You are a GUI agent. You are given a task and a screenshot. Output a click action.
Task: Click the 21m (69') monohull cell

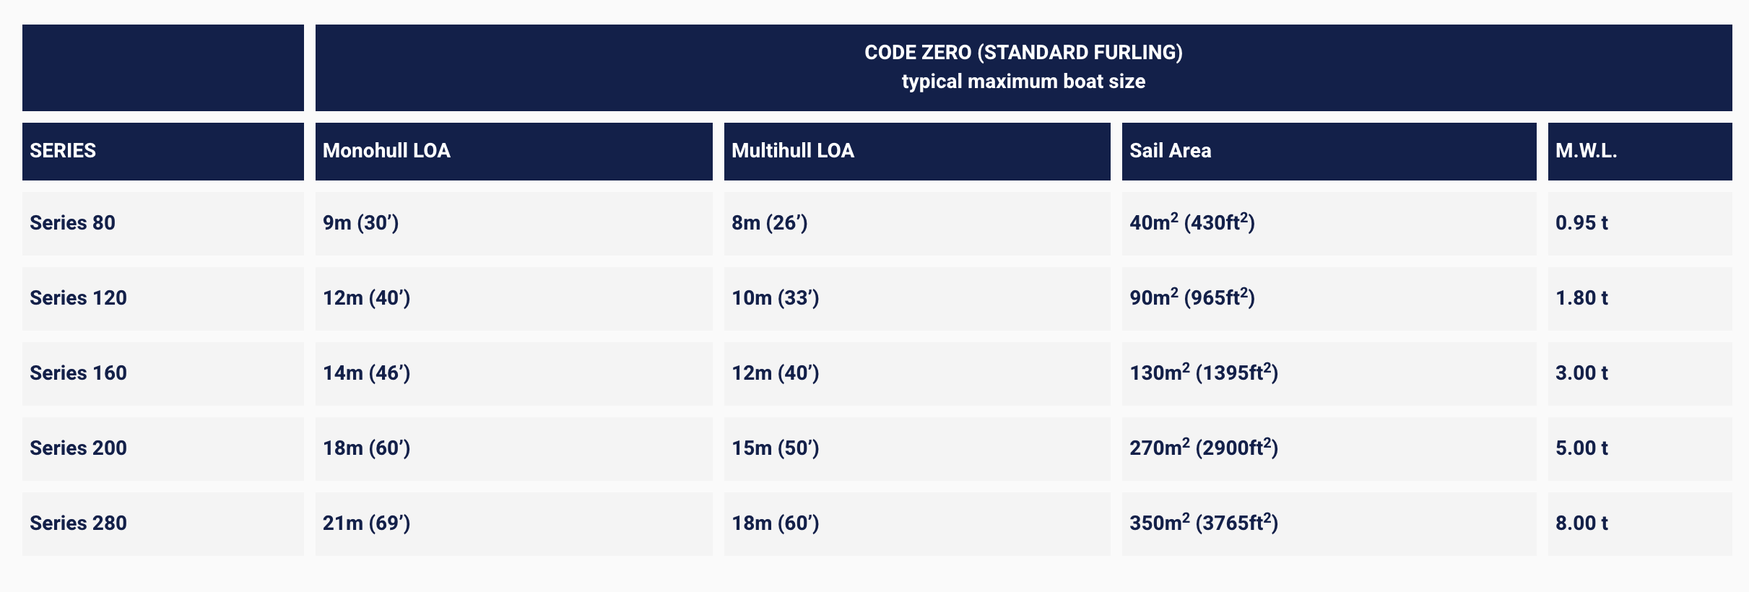coord(366,523)
